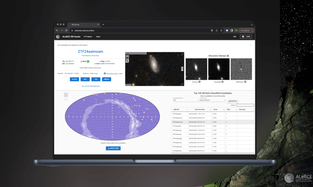
Task: Select the candidate row with score 0.735
Action: (213, 147)
